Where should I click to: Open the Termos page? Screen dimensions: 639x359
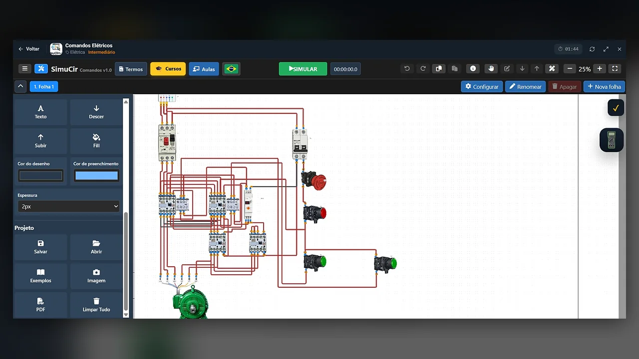[x=130, y=69]
